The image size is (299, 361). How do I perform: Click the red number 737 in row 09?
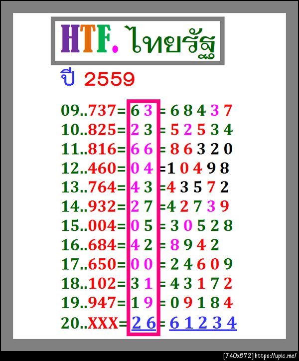[x=102, y=110]
